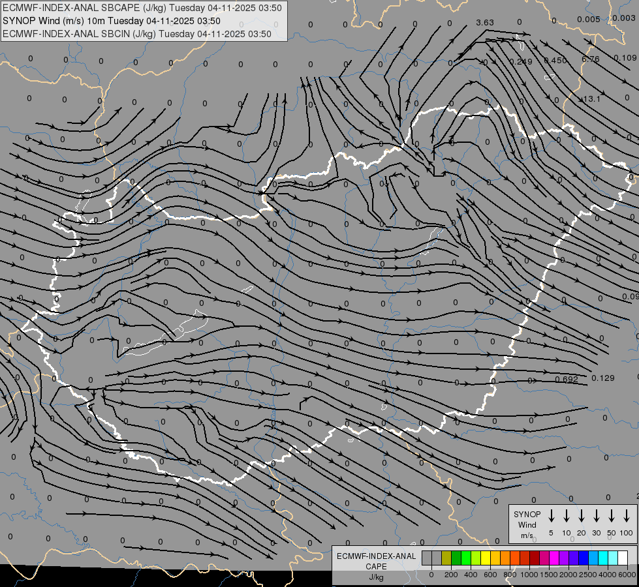Pick the magenta CAPE legend swatch

coord(554,558)
